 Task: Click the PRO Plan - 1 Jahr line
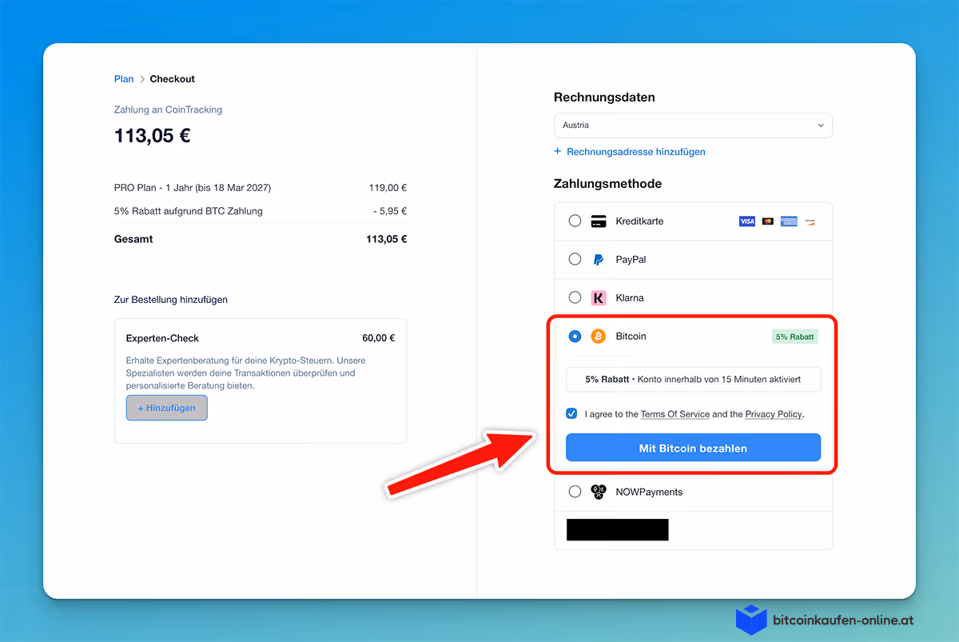point(193,189)
